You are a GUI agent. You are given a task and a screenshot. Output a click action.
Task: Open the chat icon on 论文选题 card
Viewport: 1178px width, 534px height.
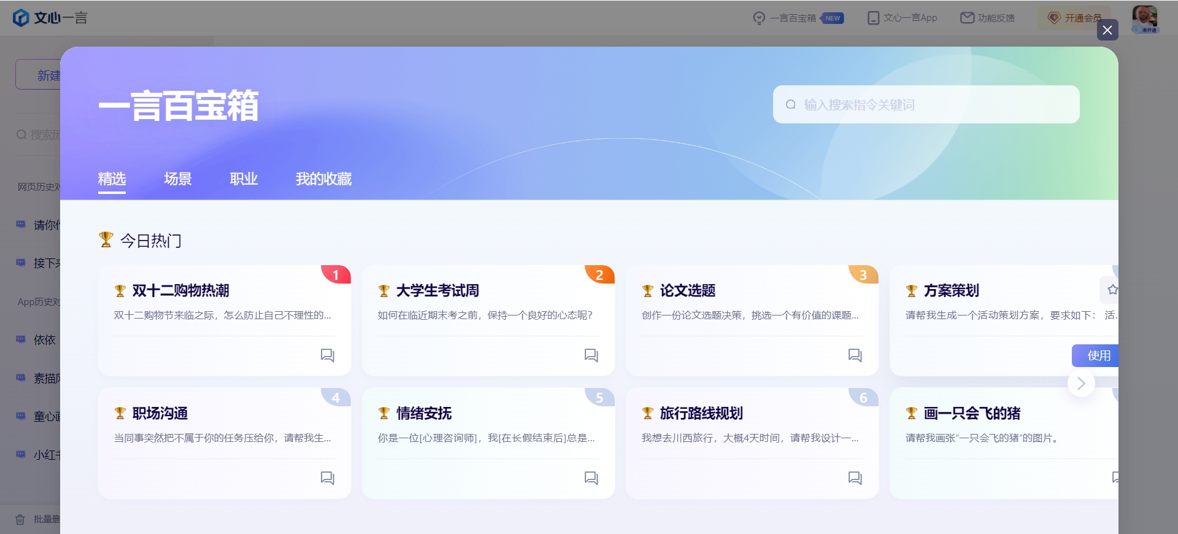coord(855,355)
